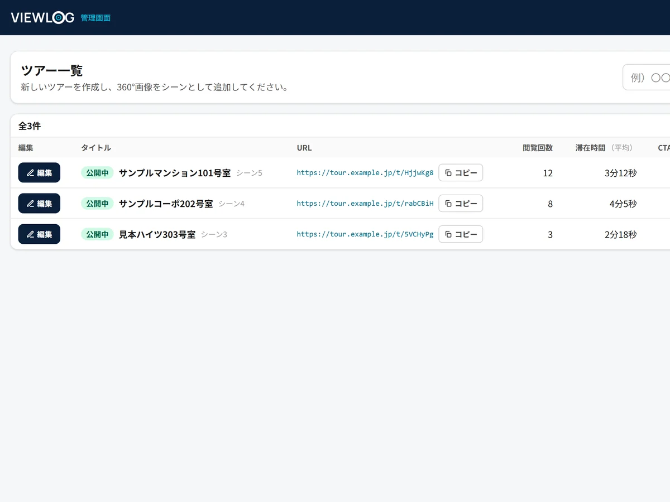Edit サンプルコーポ202号室 tour
670x502 pixels.
(x=39, y=204)
